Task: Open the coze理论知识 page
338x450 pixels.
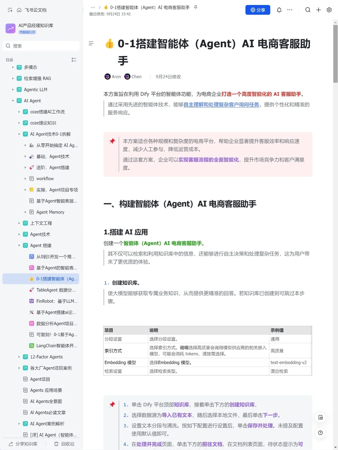Action: click(43, 123)
